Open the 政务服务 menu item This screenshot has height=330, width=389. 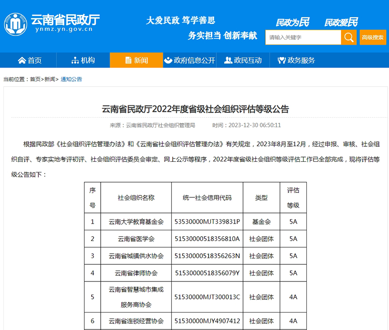tap(296, 60)
